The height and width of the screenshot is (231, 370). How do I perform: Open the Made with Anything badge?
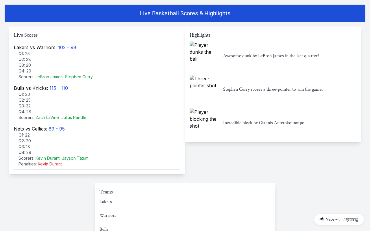[339, 219]
